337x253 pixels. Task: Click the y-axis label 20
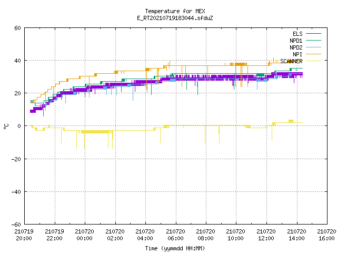17,93
